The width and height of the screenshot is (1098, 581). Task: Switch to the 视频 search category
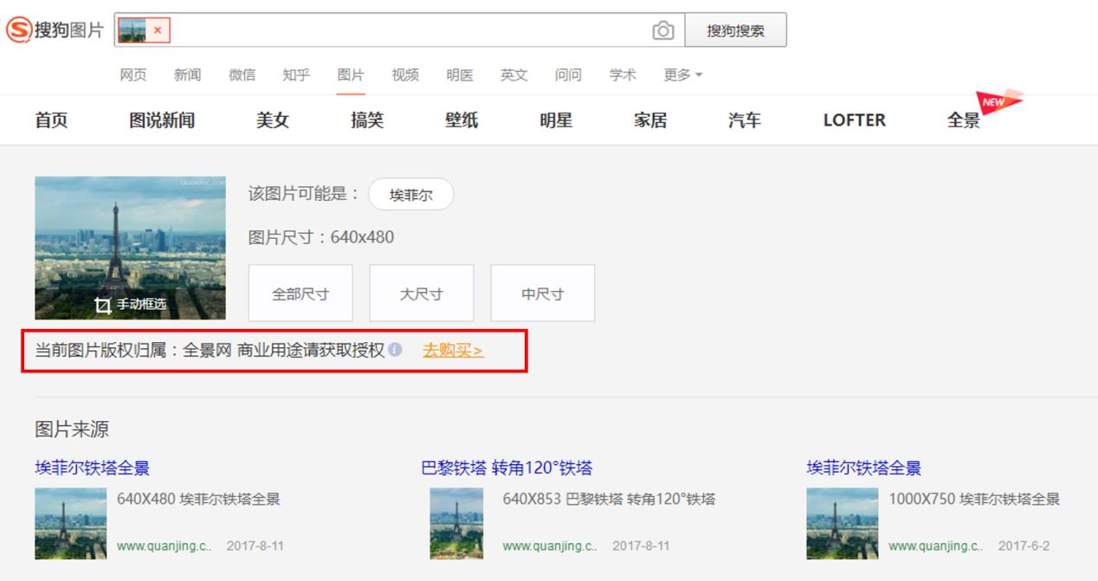405,74
